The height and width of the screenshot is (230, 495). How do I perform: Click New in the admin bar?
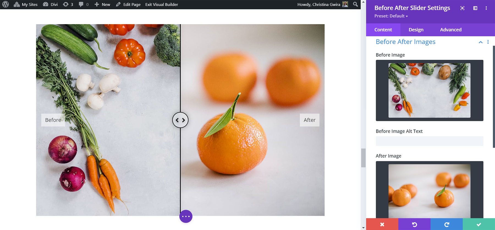click(x=102, y=4)
